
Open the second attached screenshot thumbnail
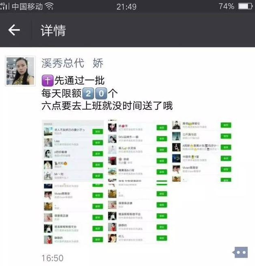tap(137, 182)
